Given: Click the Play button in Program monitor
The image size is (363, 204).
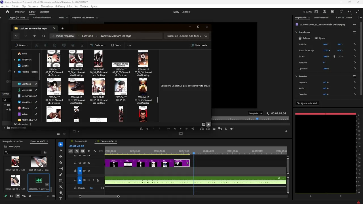Looking at the screenshot, I should point(181,129).
